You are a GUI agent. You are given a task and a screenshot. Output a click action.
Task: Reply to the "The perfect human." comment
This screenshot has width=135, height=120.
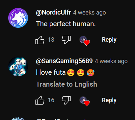[109, 40]
